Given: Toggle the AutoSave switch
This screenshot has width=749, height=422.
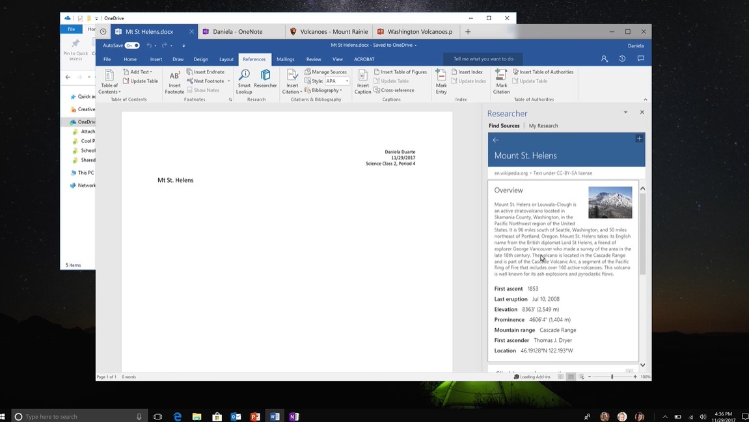Looking at the screenshot, I should pos(132,46).
